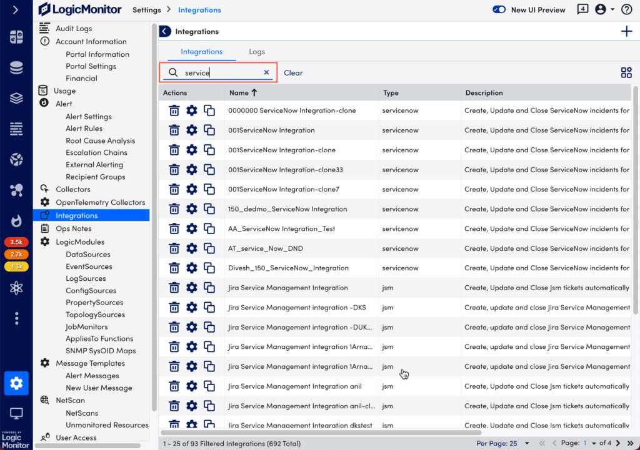Screen dimensions: 640x450
Task: Click the horizontal scrollbar under the table
Action: [x=321, y=432]
